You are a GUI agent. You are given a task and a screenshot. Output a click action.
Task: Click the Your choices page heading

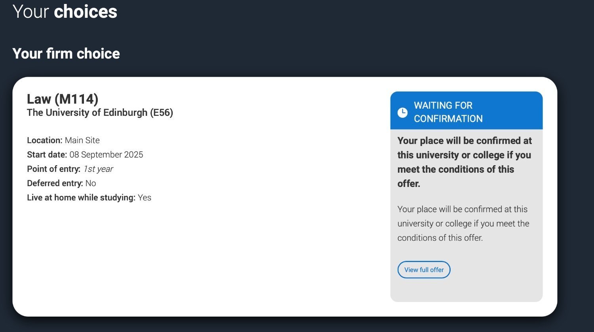[x=65, y=11]
